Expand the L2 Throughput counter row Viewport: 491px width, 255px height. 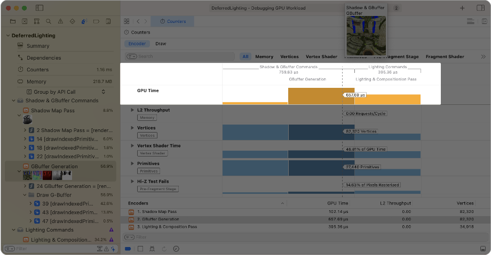pyautogui.click(x=132, y=110)
